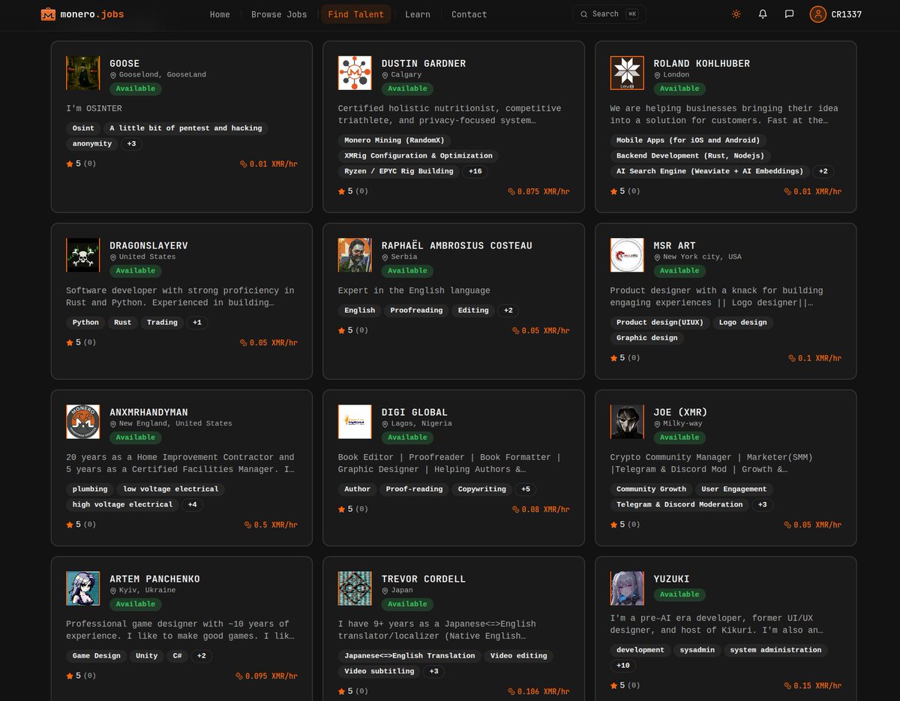Image resolution: width=900 pixels, height=701 pixels.
Task: Open the Learn menu item
Action: [418, 14]
